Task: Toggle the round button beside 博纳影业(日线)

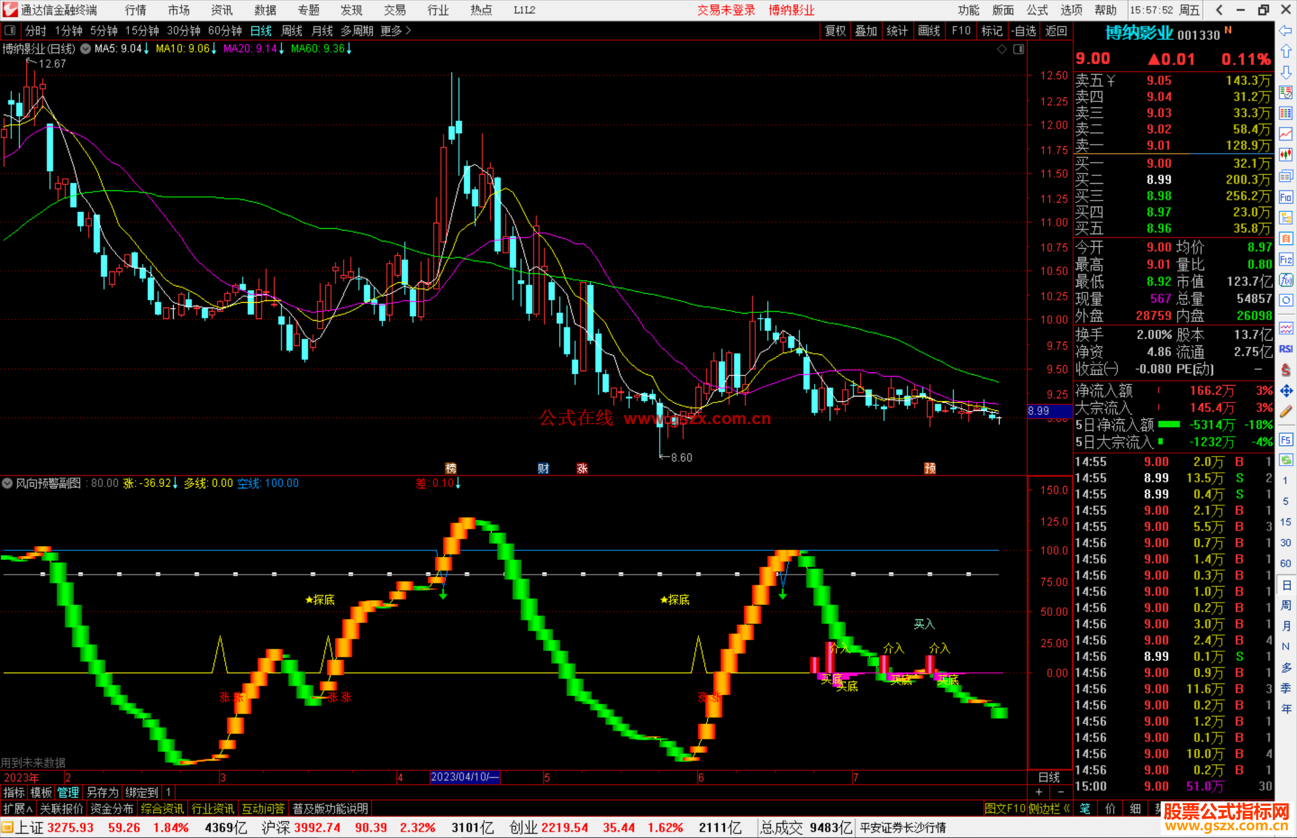Action: pyautogui.click(x=86, y=49)
